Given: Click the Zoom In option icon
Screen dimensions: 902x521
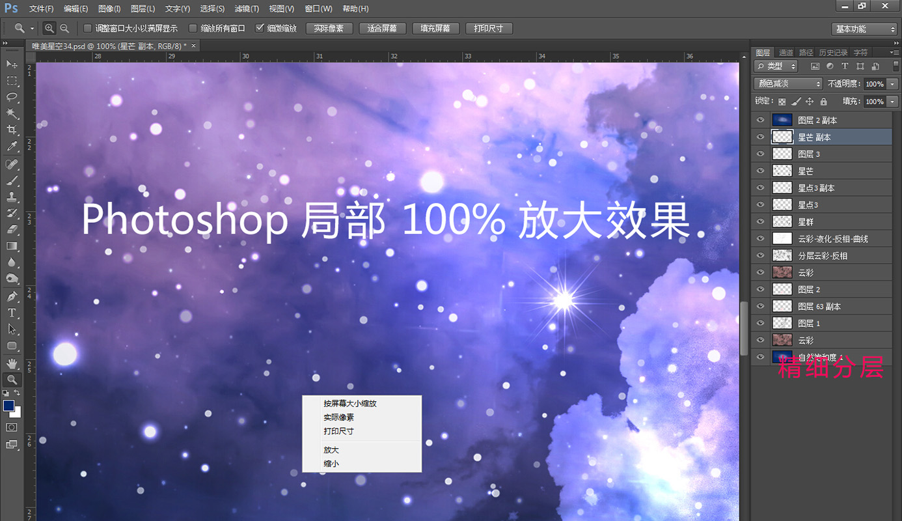Looking at the screenshot, I should pos(49,29).
